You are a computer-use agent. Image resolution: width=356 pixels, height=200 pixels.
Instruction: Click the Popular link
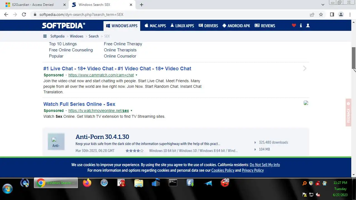pyautogui.click(x=56, y=56)
